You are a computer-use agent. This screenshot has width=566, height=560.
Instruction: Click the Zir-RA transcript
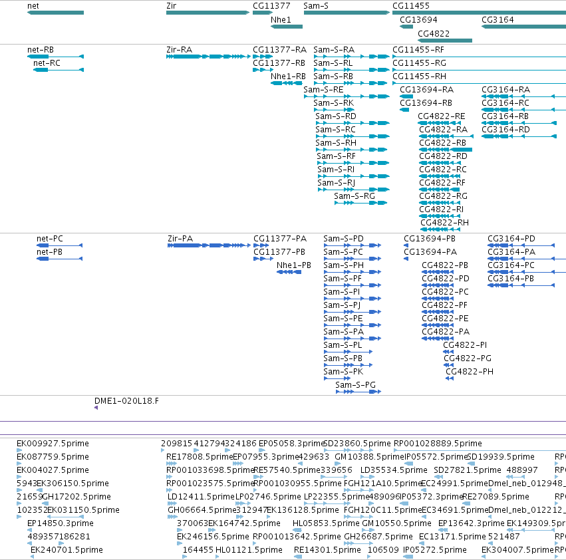[x=208, y=57]
